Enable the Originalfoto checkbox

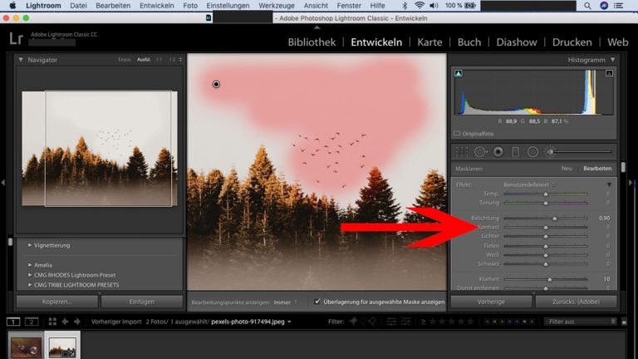click(457, 133)
